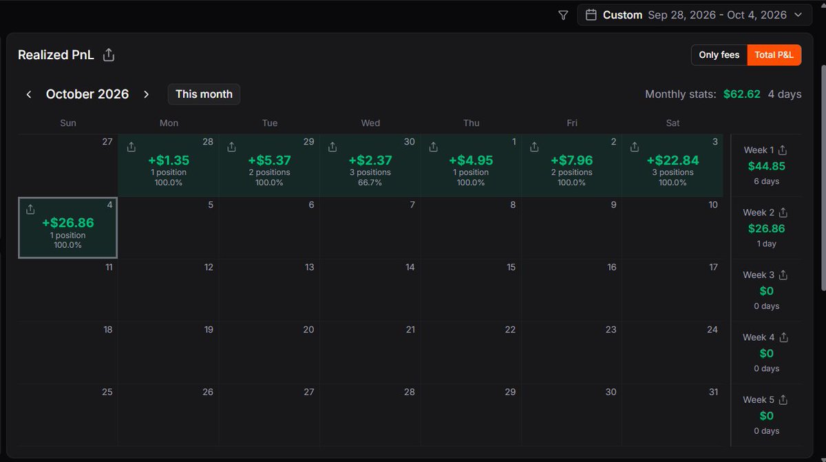Switch view to Only fees
The image size is (826, 462).
tap(719, 55)
